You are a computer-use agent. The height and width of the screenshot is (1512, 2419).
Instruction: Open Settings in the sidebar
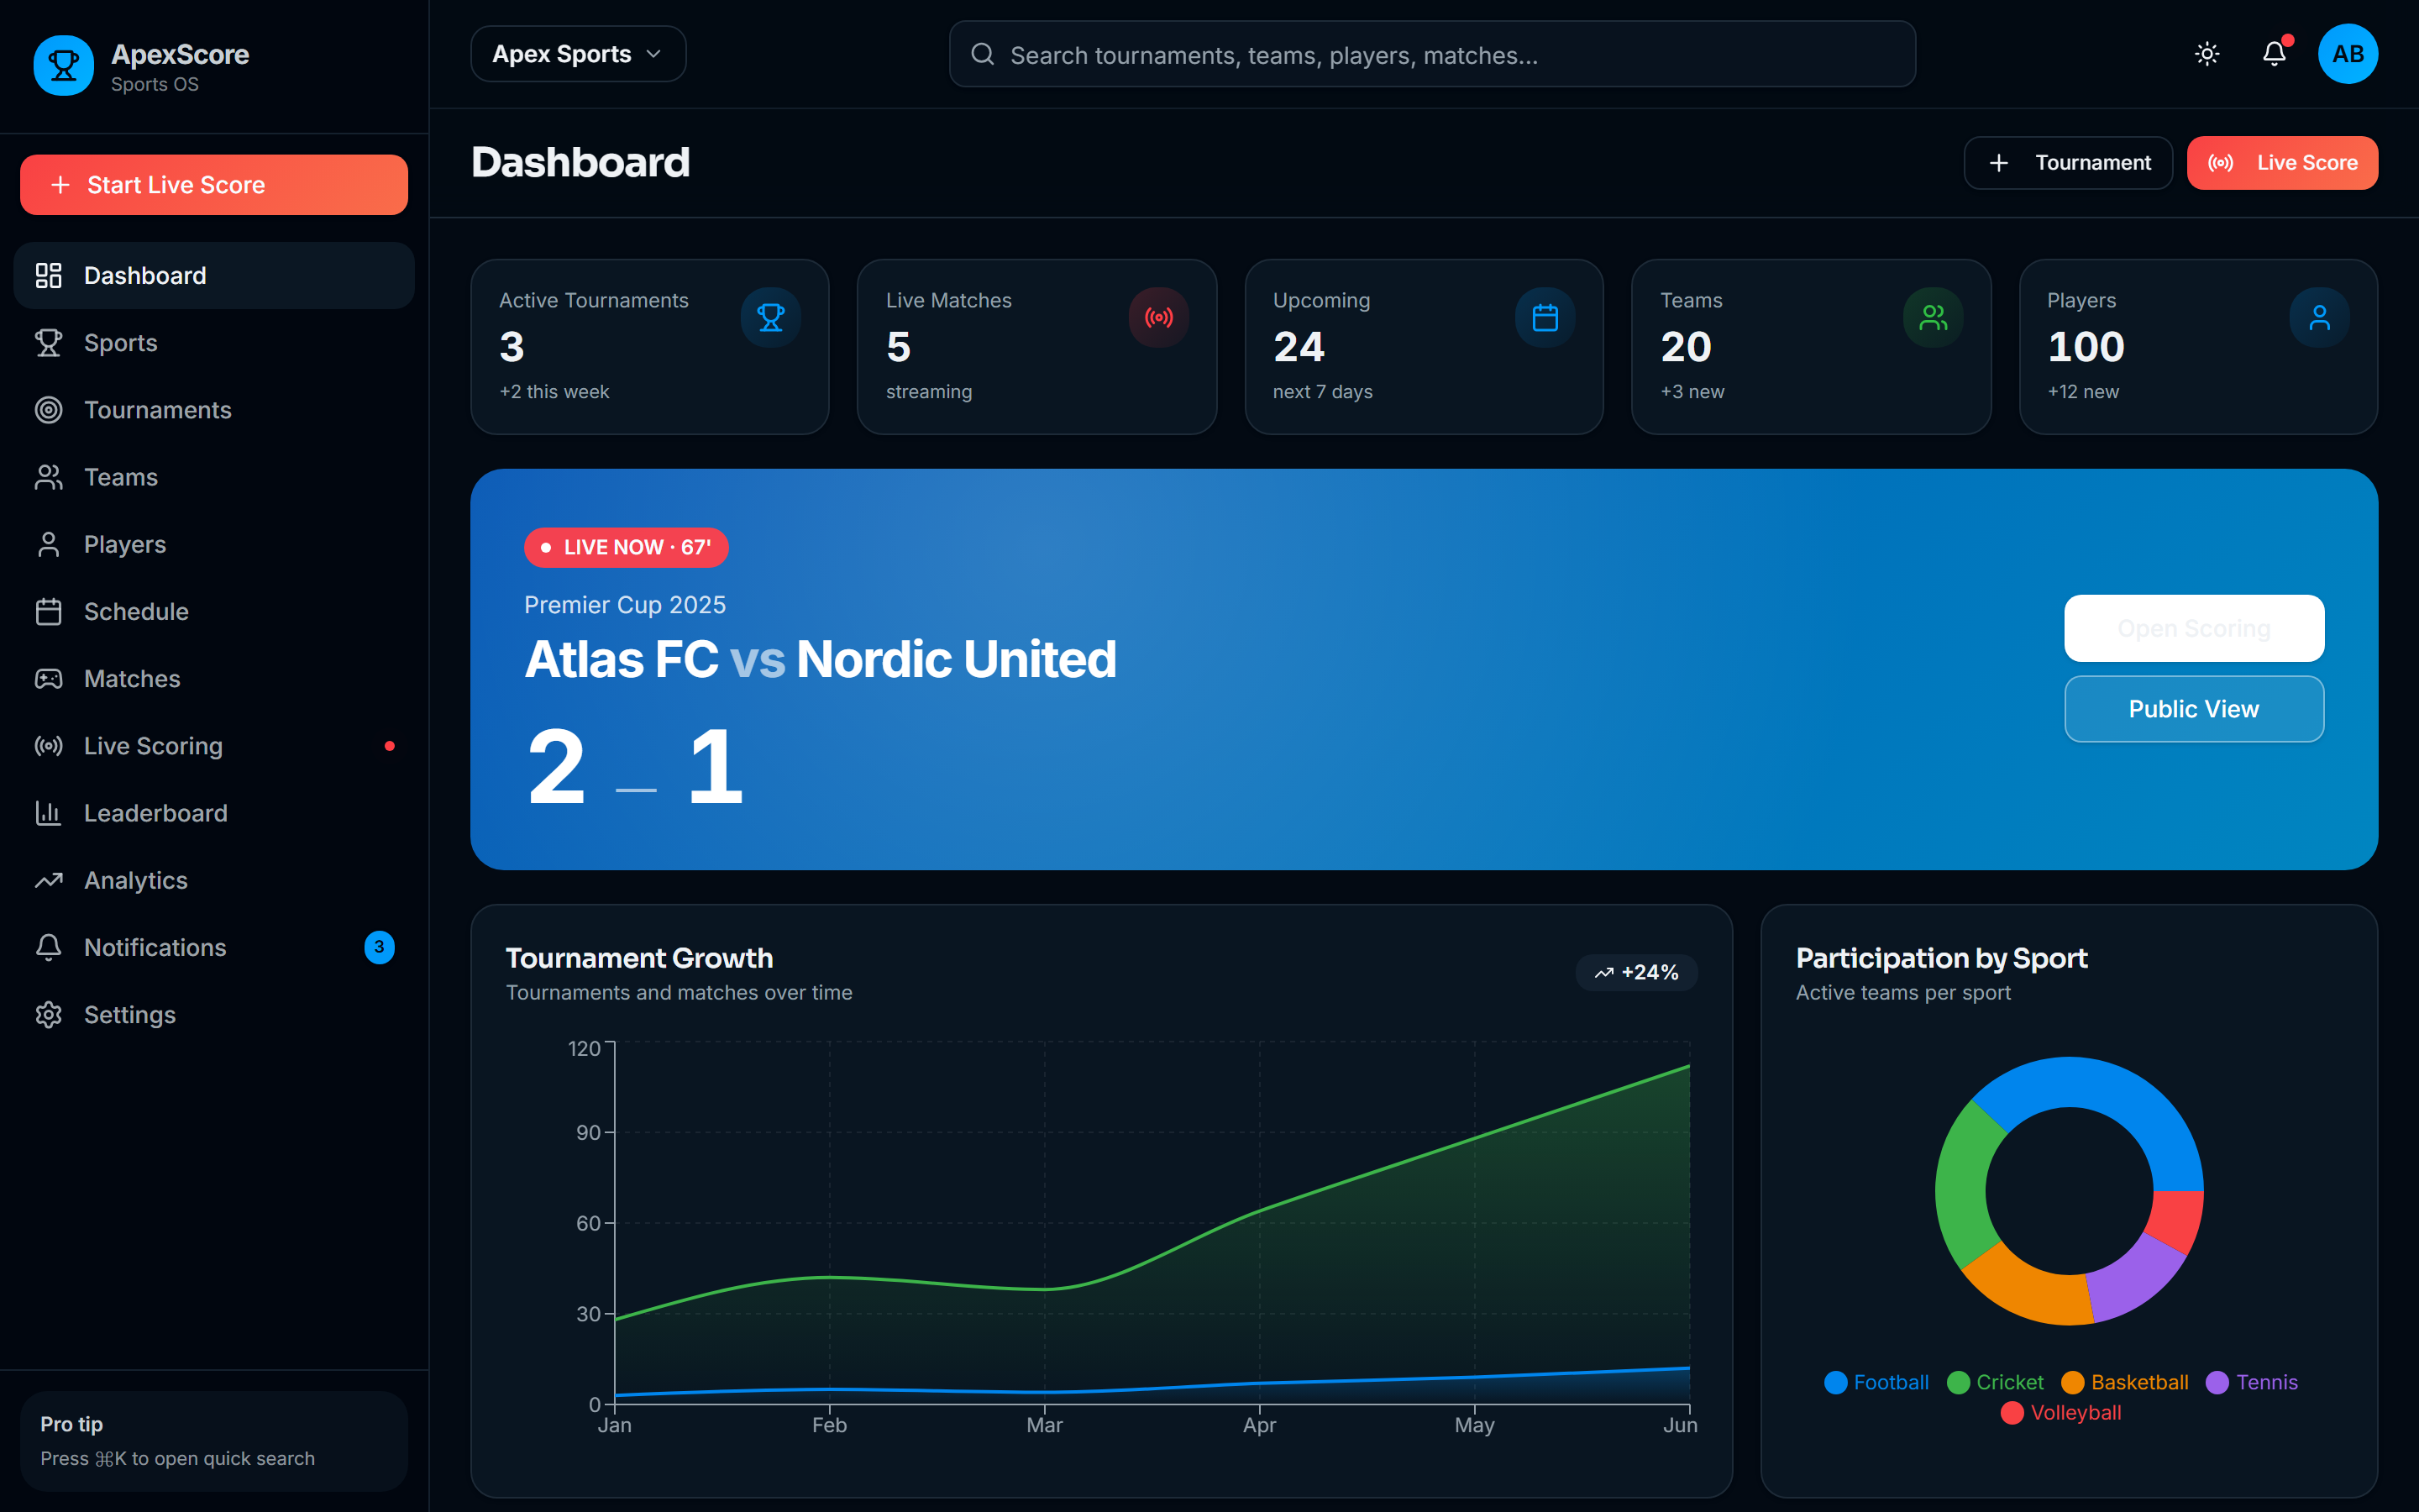(214, 1015)
